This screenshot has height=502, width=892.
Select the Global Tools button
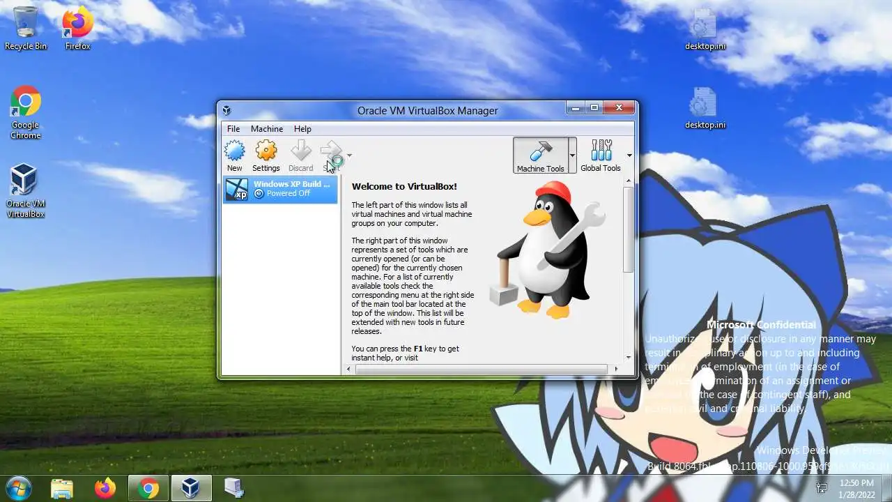click(601, 155)
